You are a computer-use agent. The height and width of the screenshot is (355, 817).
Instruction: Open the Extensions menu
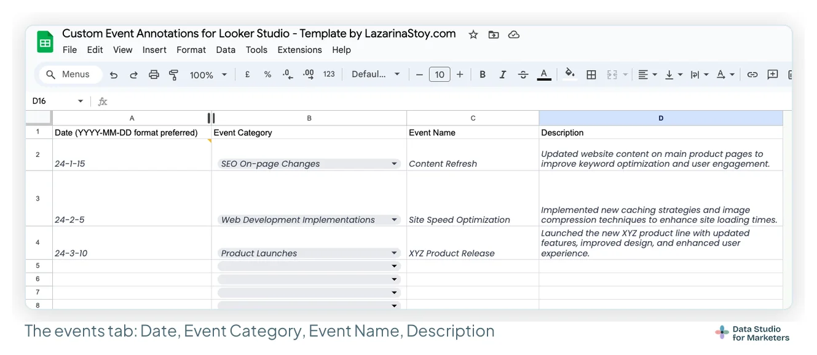click(x=299, y=50)
